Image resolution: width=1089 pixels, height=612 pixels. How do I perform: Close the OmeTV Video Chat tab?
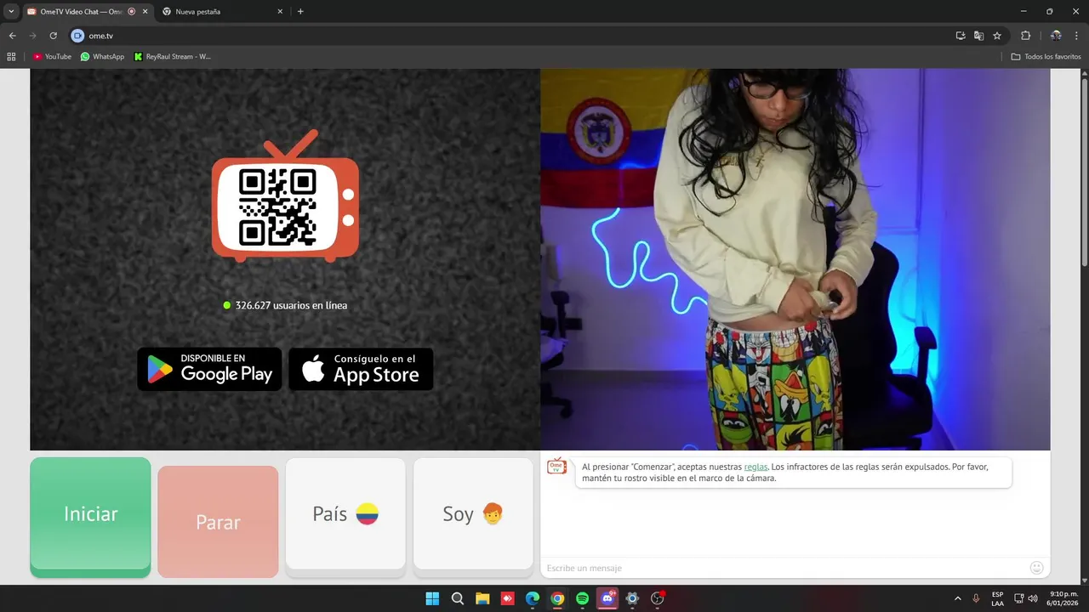[x=145, y=11]
